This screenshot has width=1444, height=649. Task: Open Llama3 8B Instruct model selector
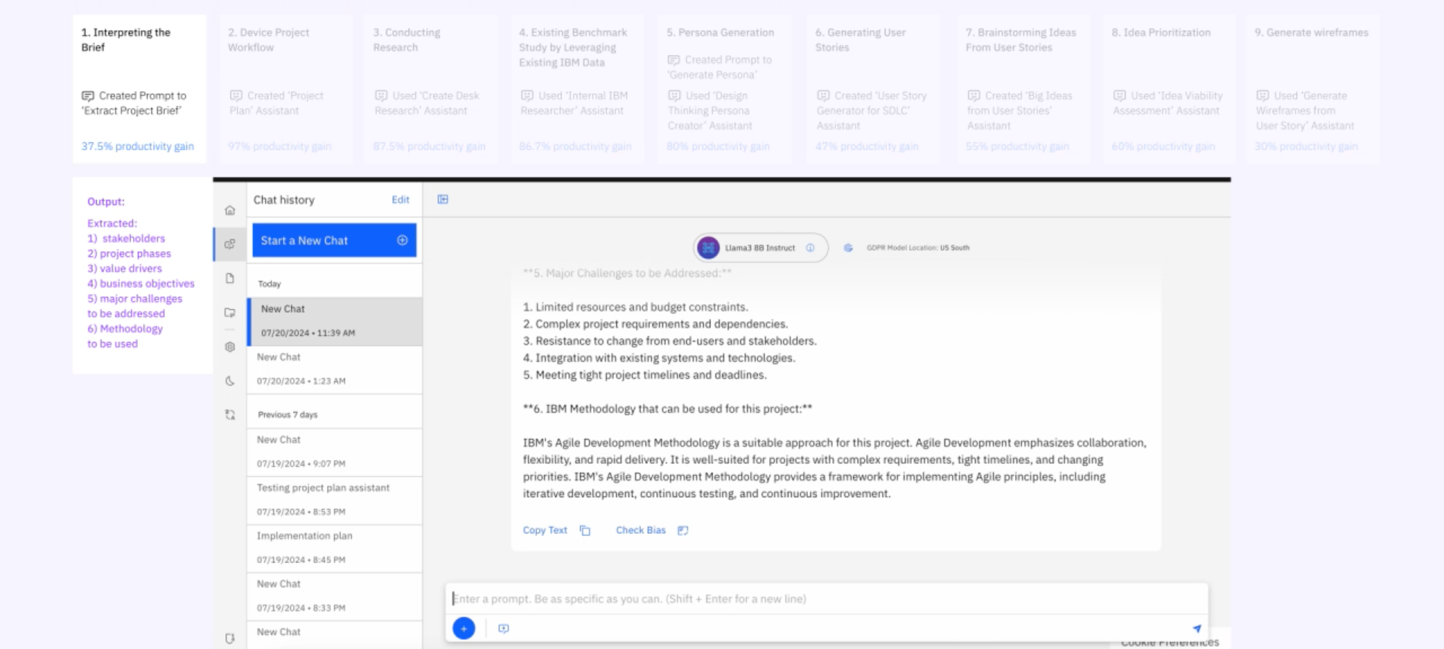[x=760, y=248]
